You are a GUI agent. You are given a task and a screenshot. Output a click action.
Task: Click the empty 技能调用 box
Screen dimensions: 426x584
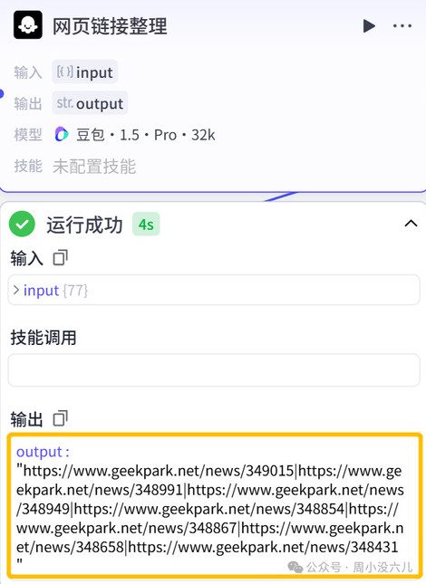coord(214,369)
